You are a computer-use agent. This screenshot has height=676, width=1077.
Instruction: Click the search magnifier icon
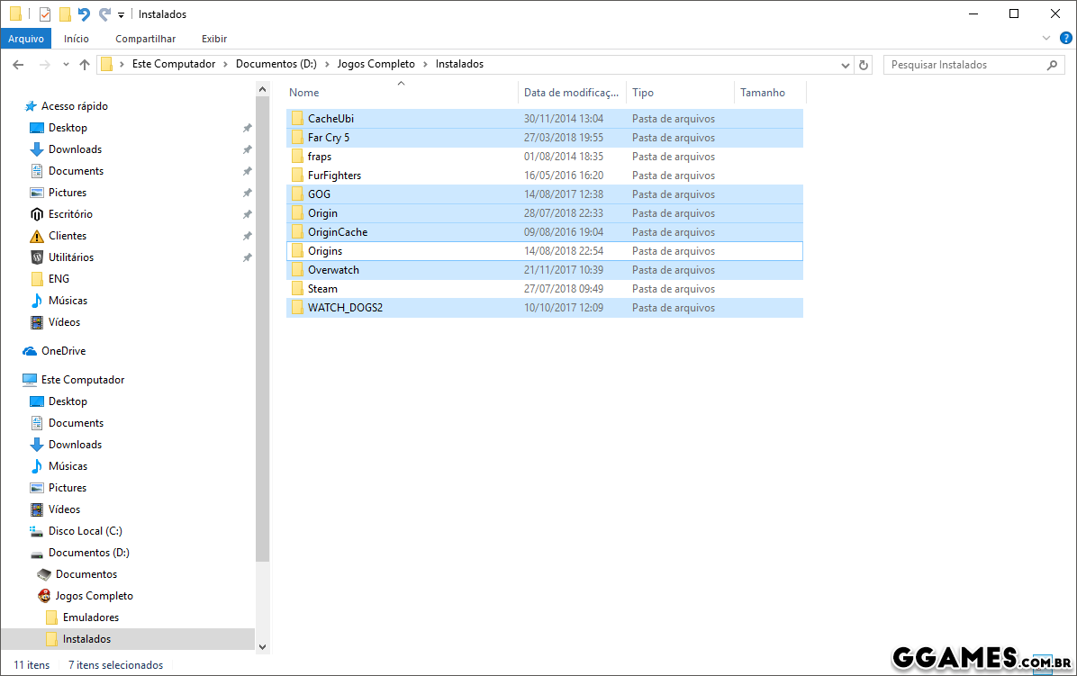1052,65
